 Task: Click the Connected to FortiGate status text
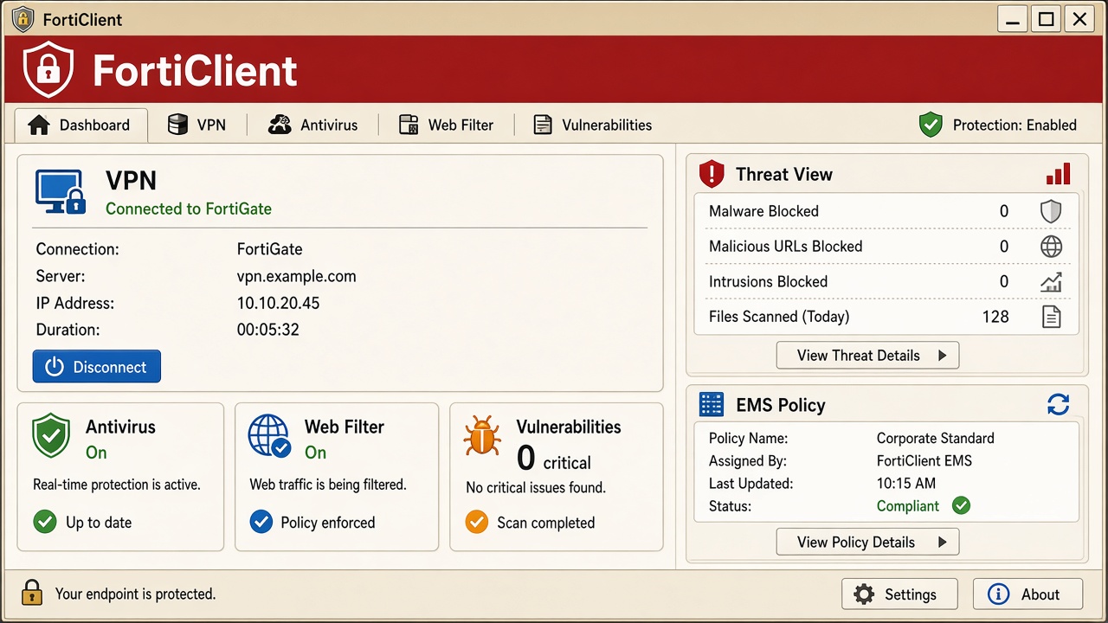click(189, 209)
